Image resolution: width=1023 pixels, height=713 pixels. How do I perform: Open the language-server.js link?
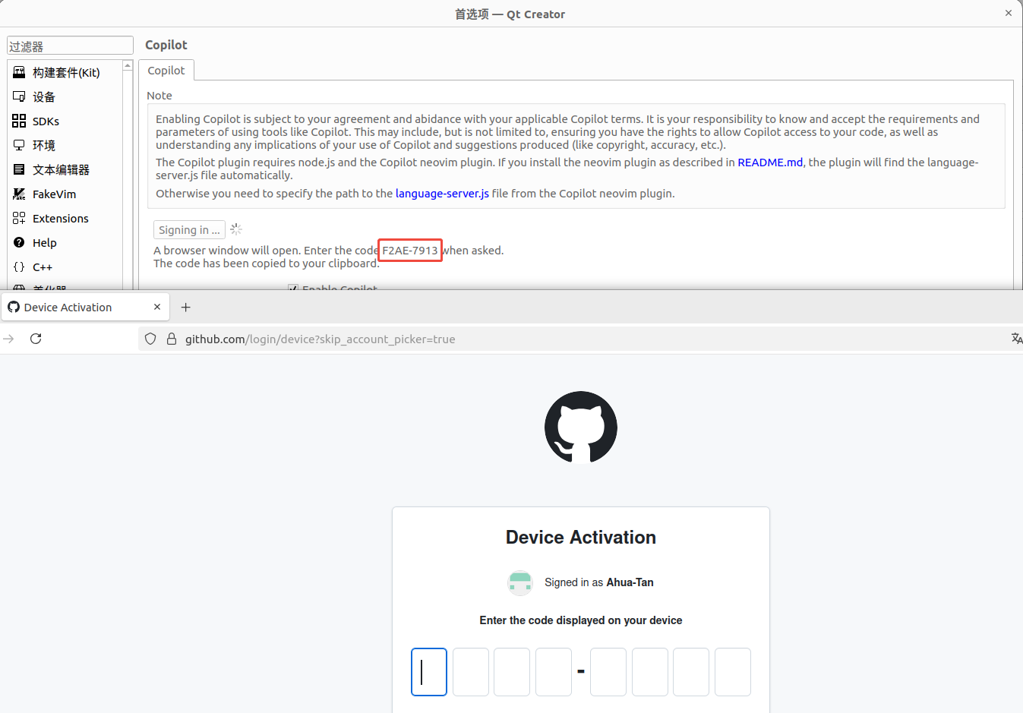(x=442, y=194)
